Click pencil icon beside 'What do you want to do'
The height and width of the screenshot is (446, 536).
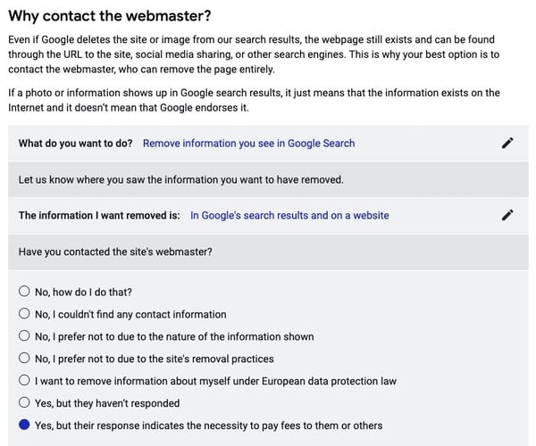[x=507, y=143]
